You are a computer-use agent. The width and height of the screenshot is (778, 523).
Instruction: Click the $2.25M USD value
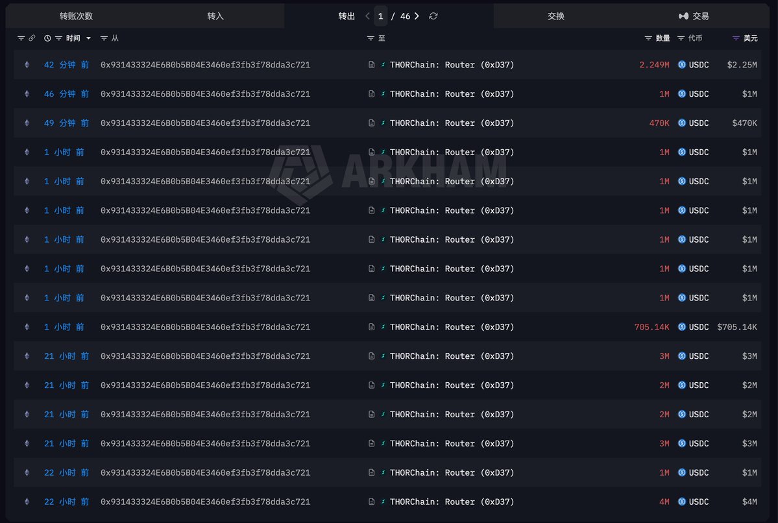[742, 64]
